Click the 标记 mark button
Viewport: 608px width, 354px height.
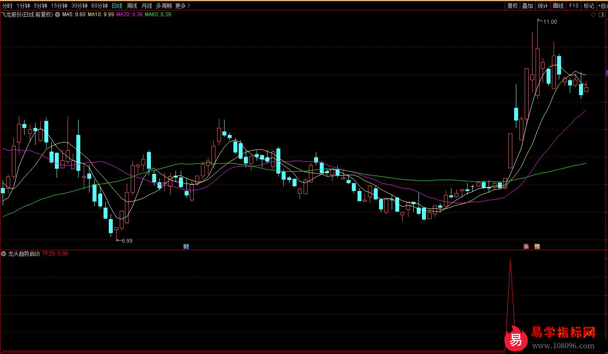(589, 6)
